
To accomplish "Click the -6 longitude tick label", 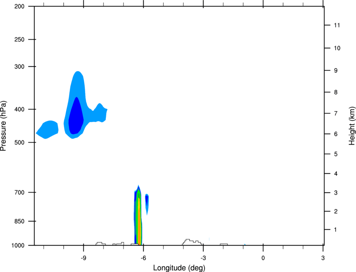I will click(143, 258).
